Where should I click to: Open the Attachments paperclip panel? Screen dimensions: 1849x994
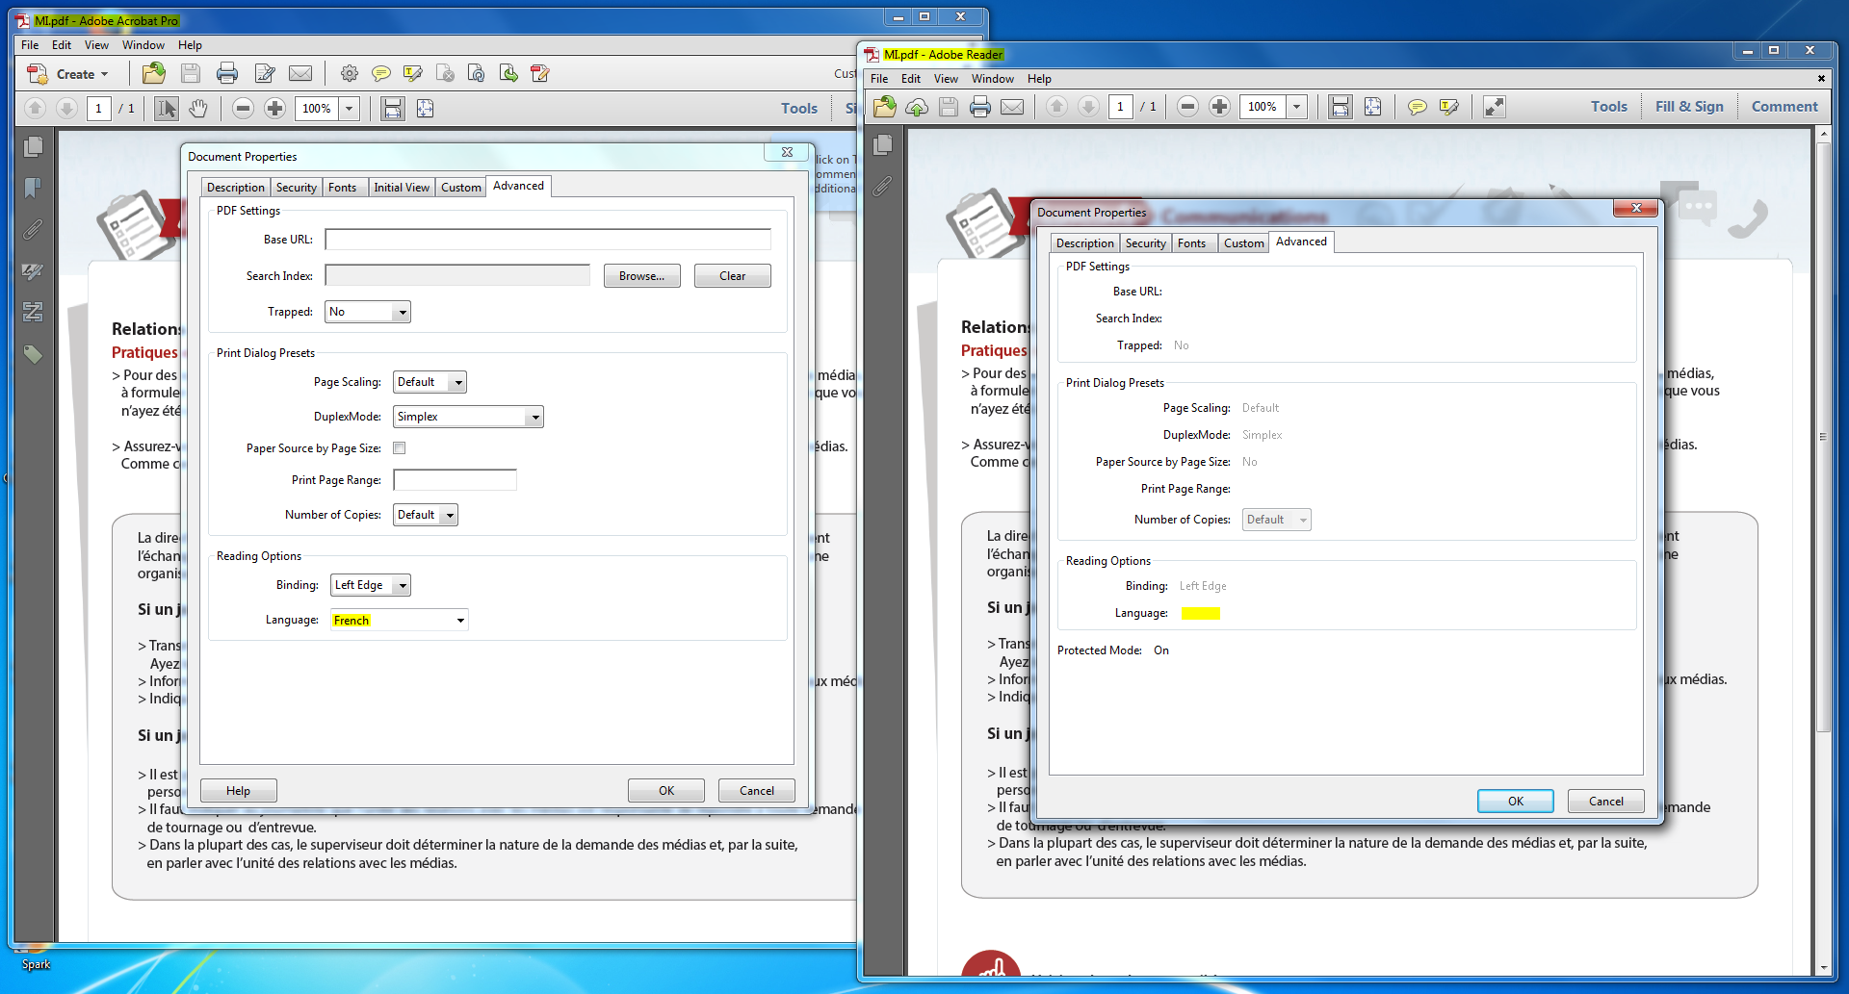tap(34, 229)
